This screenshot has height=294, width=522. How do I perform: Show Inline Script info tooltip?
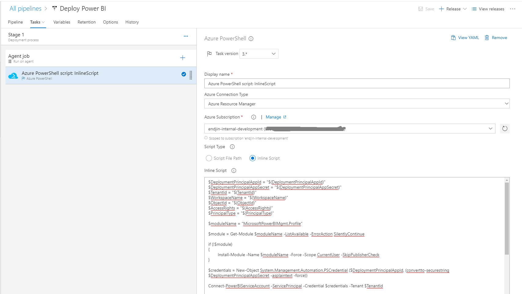click(234, 170)
